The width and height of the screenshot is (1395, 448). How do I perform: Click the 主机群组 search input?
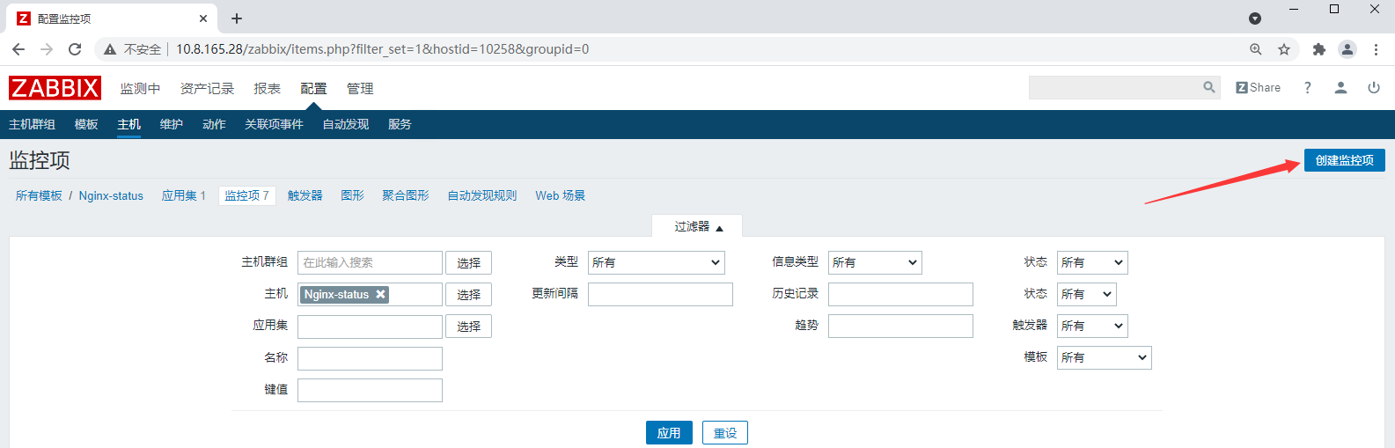pos(370,262)
